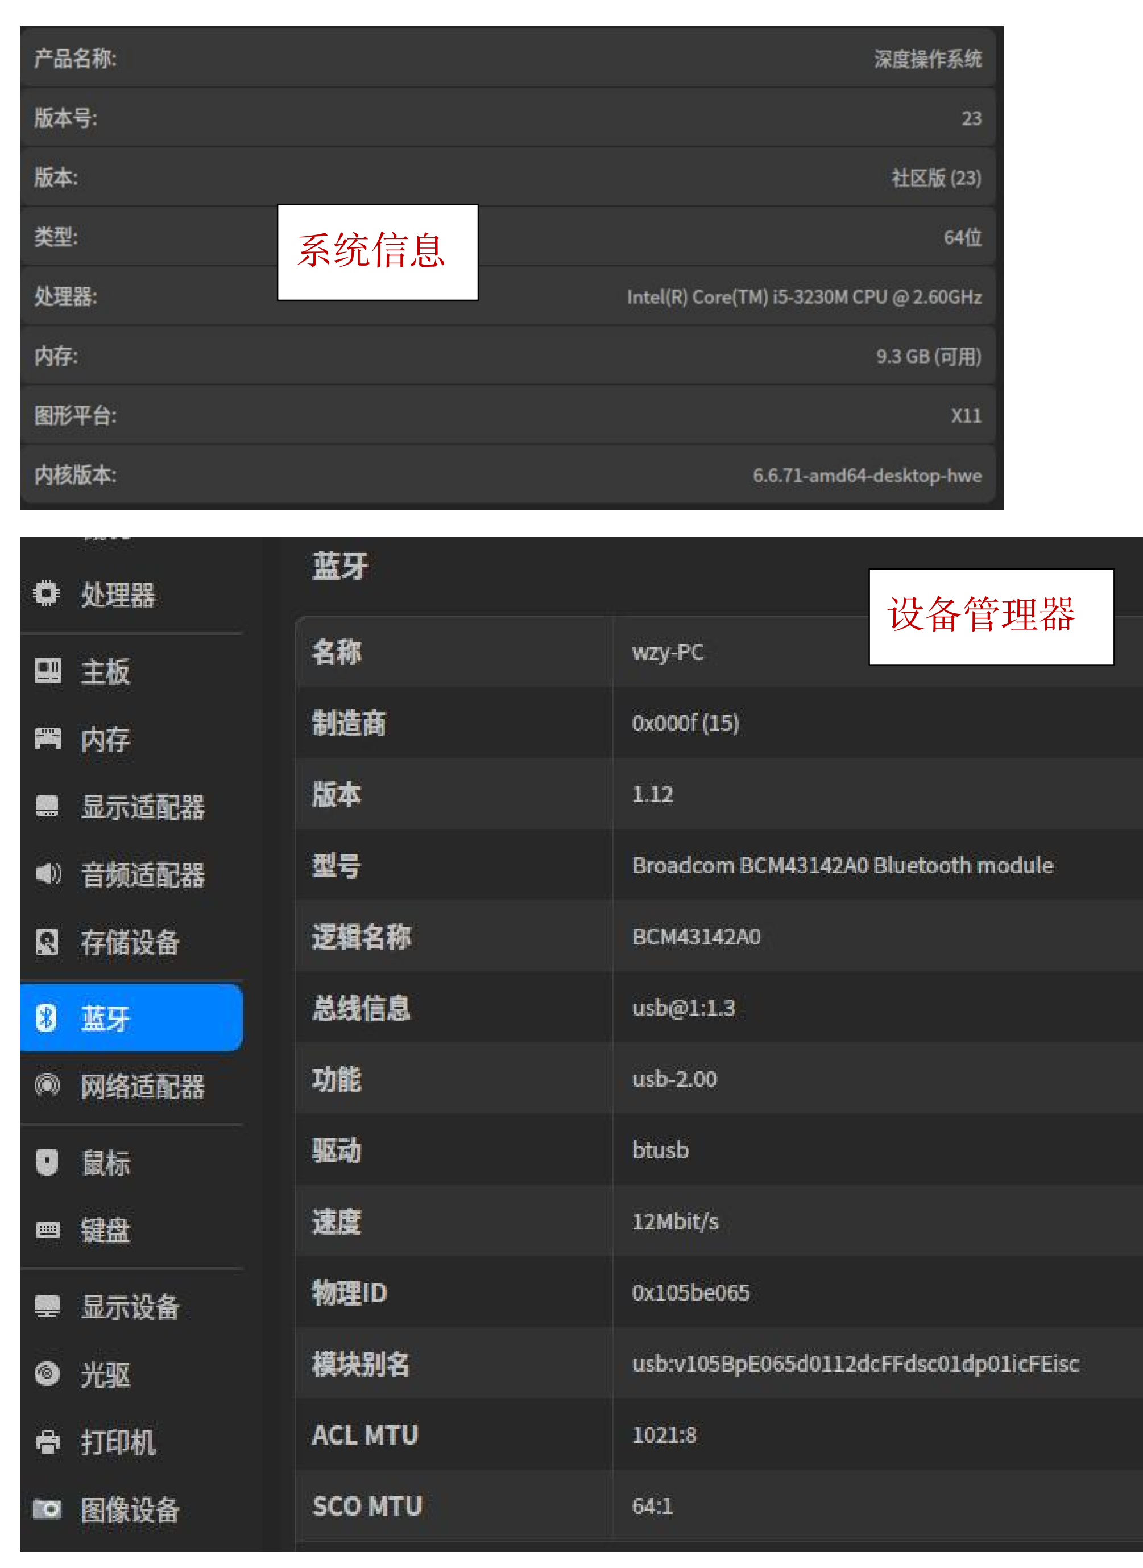Image resolution: width=1143 pixels, height=1568 pixels.
Task: Click the Bluetooth name value wzy-PC
Action: click(x=668, y=652)
